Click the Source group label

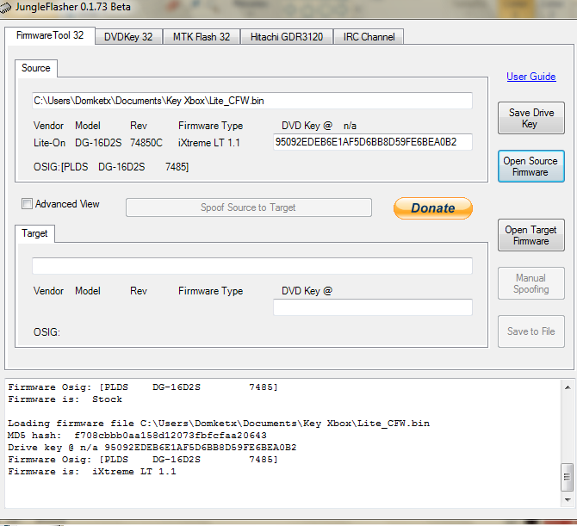click(x=35, y=68)
